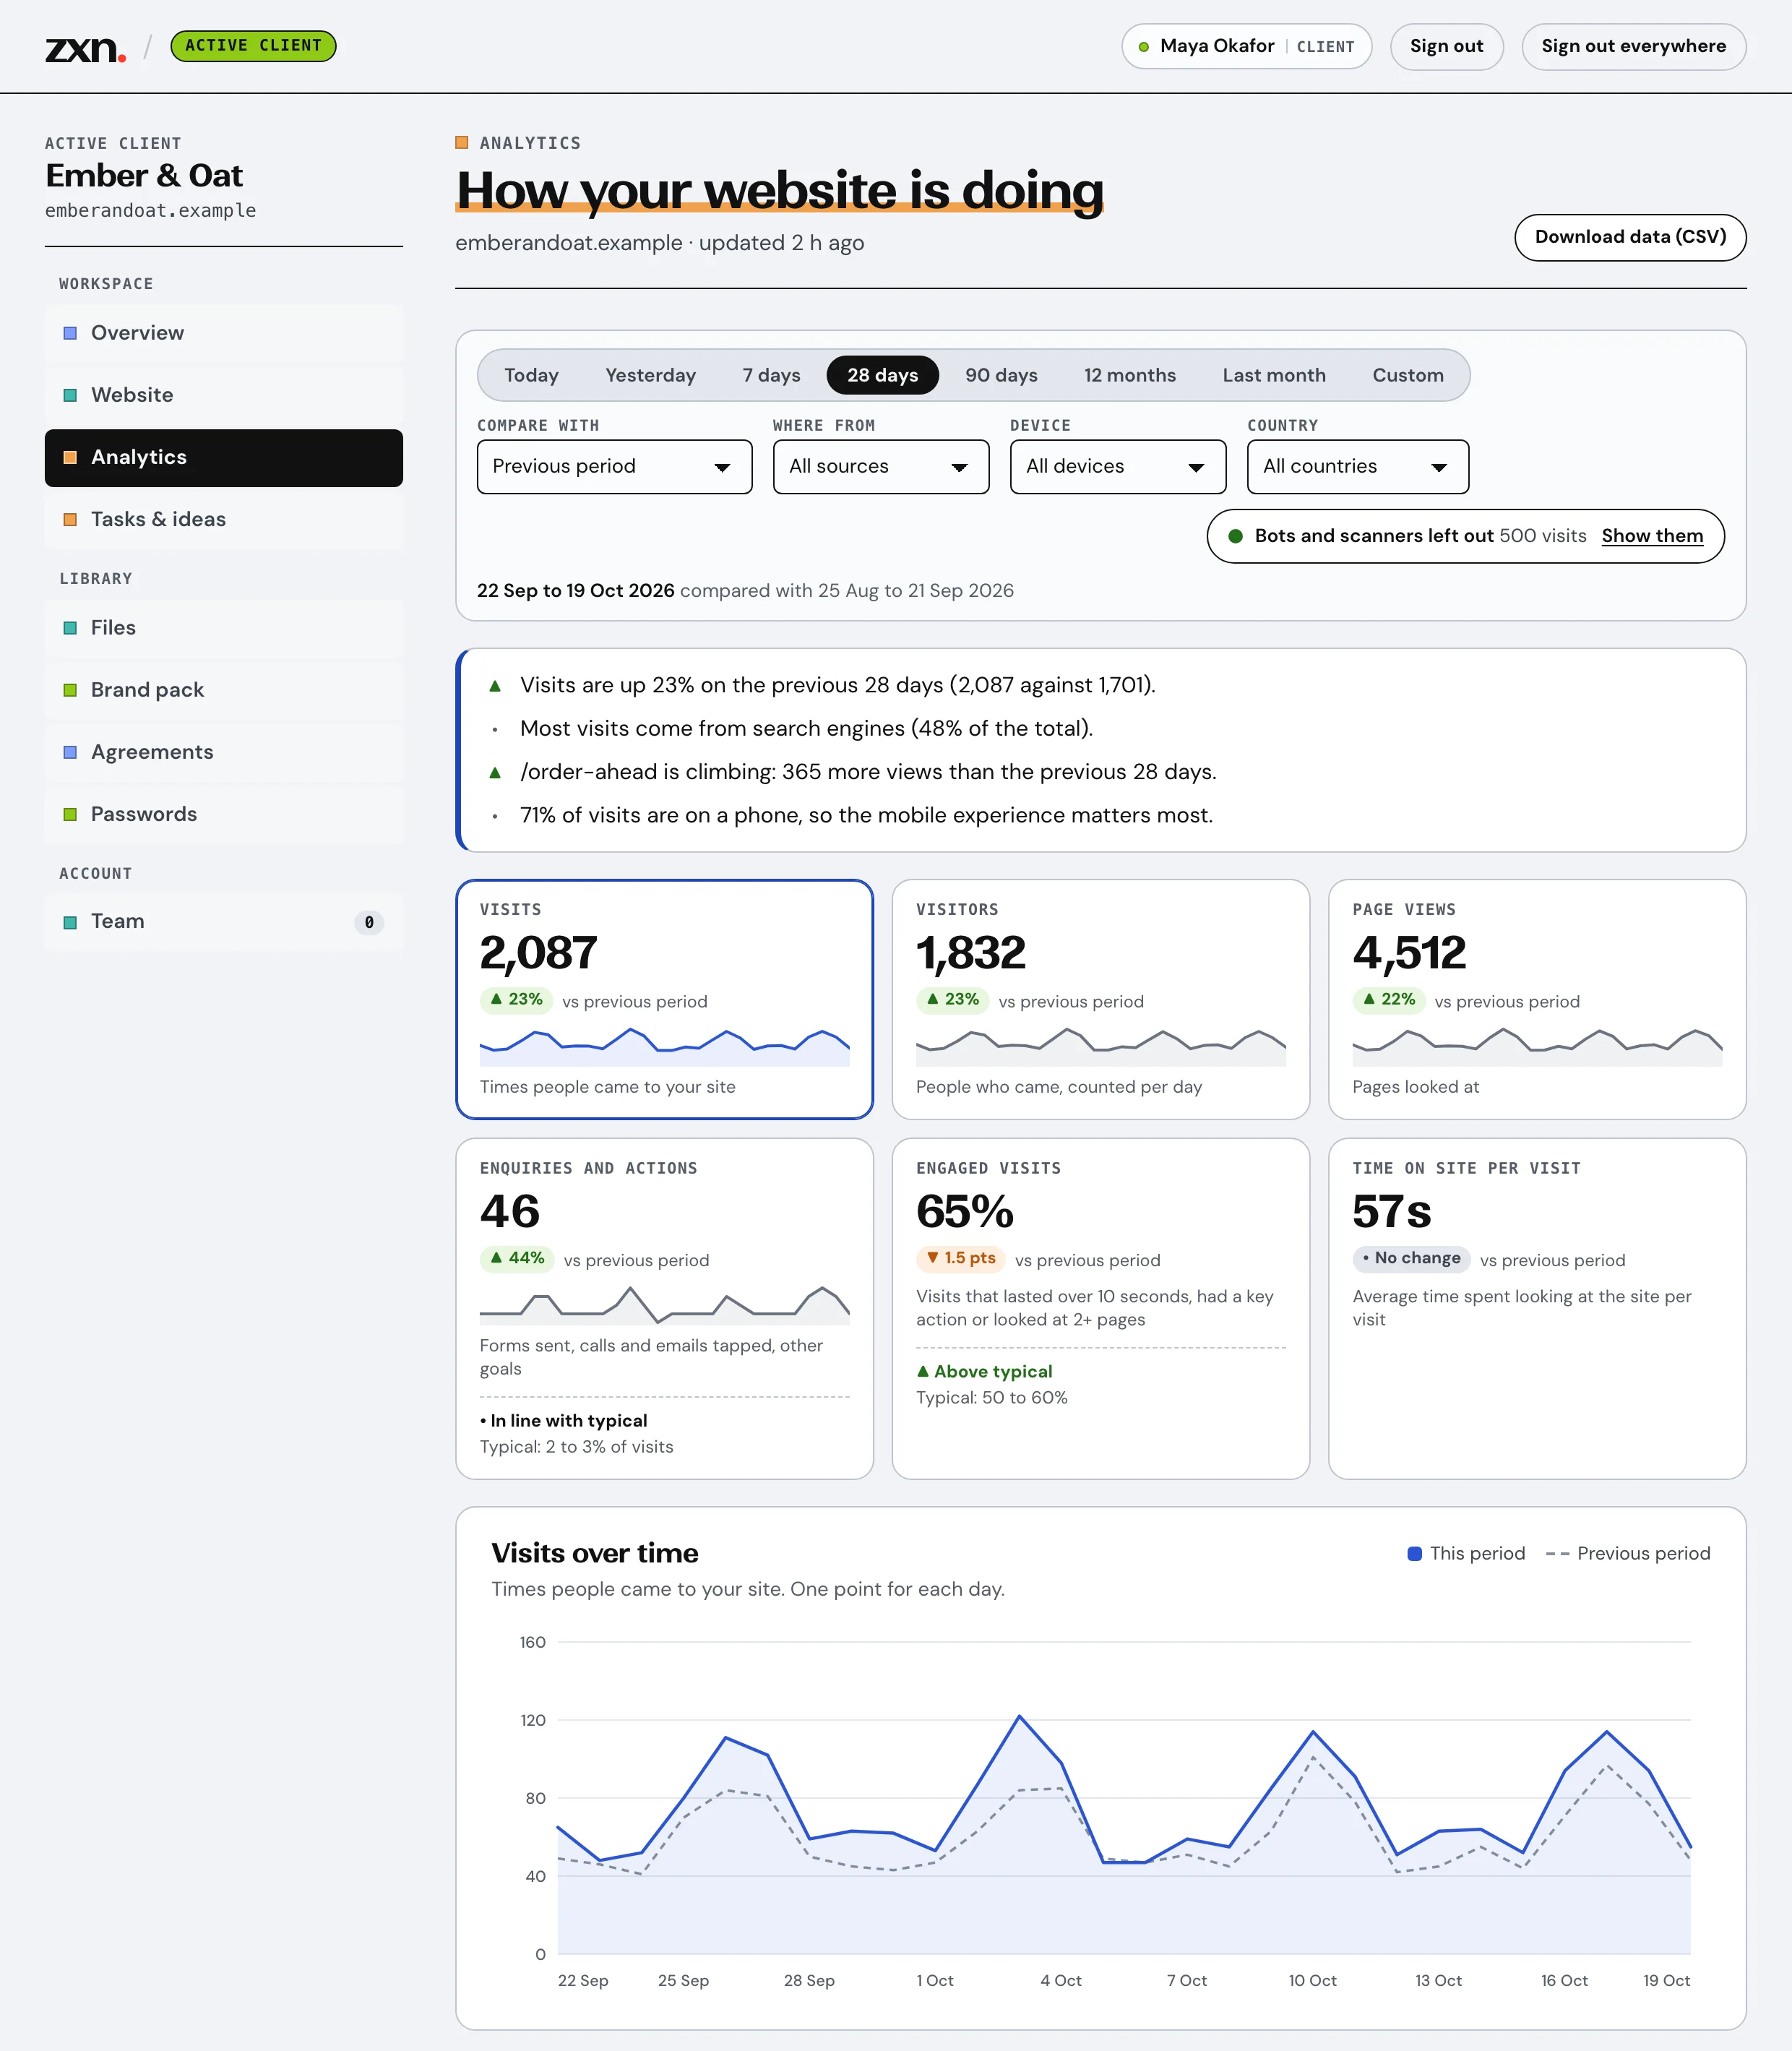Viewport: 1792px width, 2051px height.
Task: Click the dashed Previous period legend marker
Action: pos(1557,1554)
